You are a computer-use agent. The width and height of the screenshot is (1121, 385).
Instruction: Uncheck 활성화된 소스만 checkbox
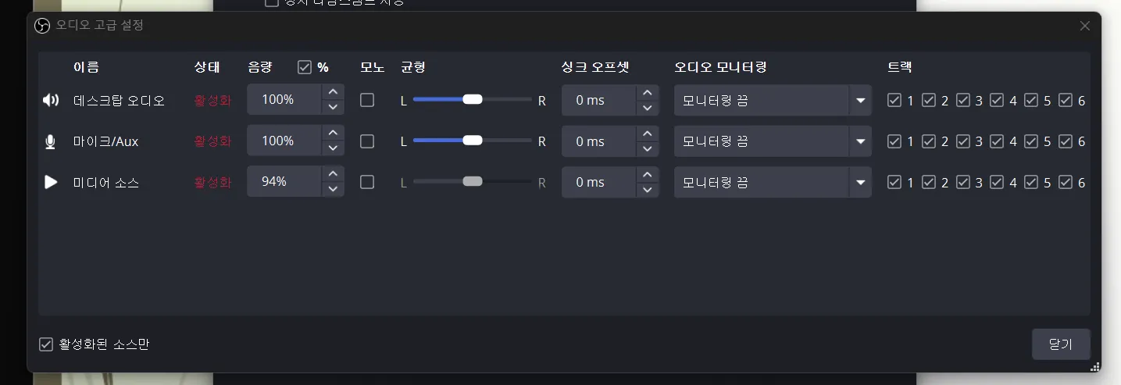(46, 344)
